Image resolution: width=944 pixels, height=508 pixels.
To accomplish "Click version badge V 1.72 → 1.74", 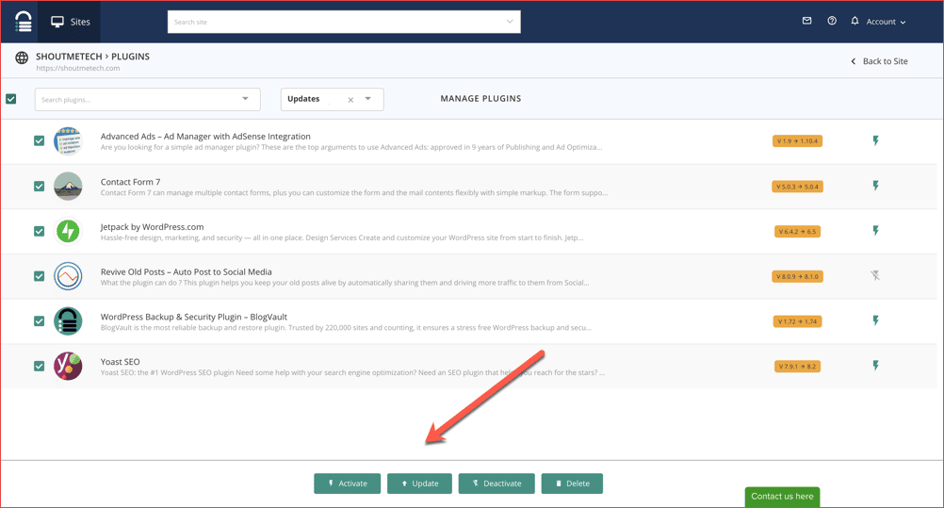I will [797, 321].
